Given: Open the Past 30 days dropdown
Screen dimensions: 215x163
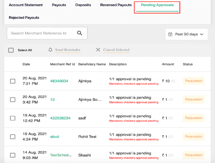Looking at the screenshot, I should pyautogui.click(x=187, y=34).
